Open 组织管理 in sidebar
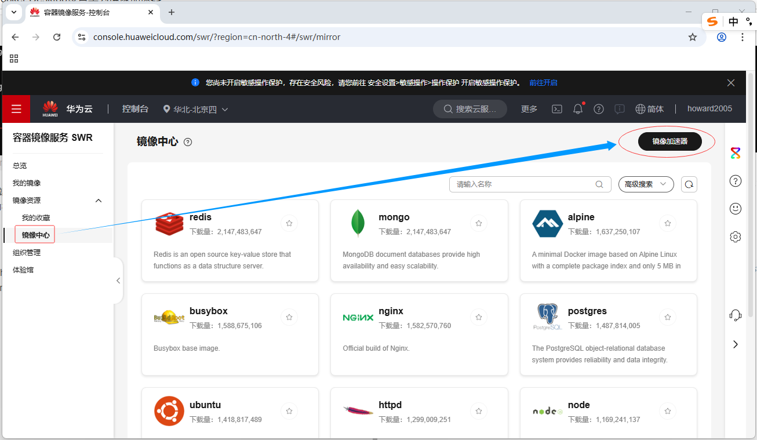The height and width of the screenshot is (440, 757). coord(27,253)
